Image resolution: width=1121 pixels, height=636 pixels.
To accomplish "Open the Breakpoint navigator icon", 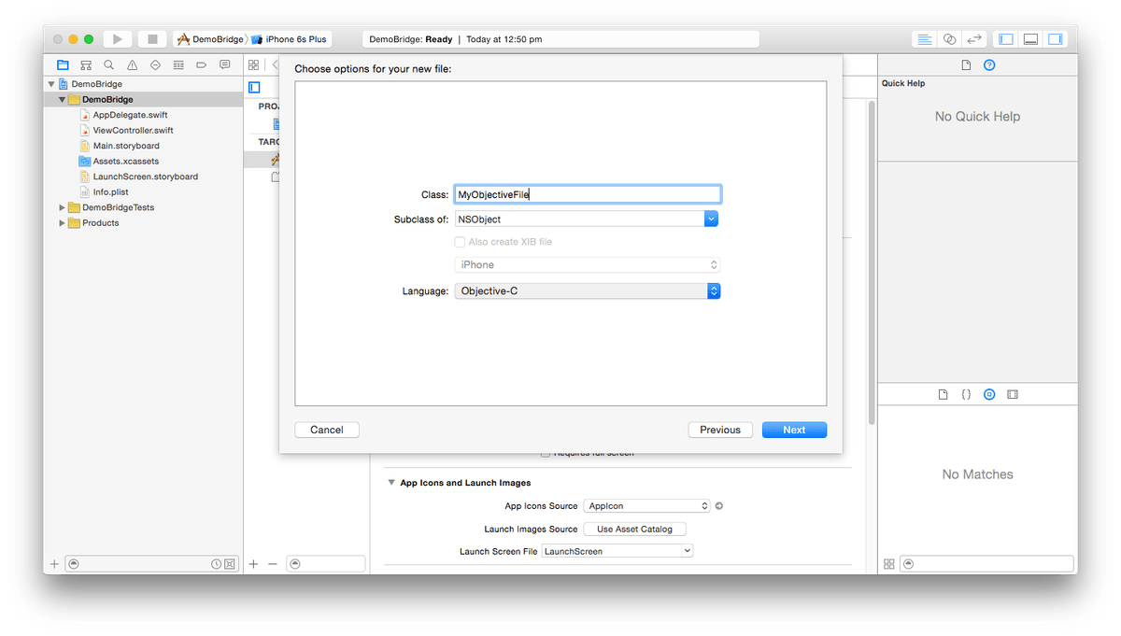I will 201,65.
